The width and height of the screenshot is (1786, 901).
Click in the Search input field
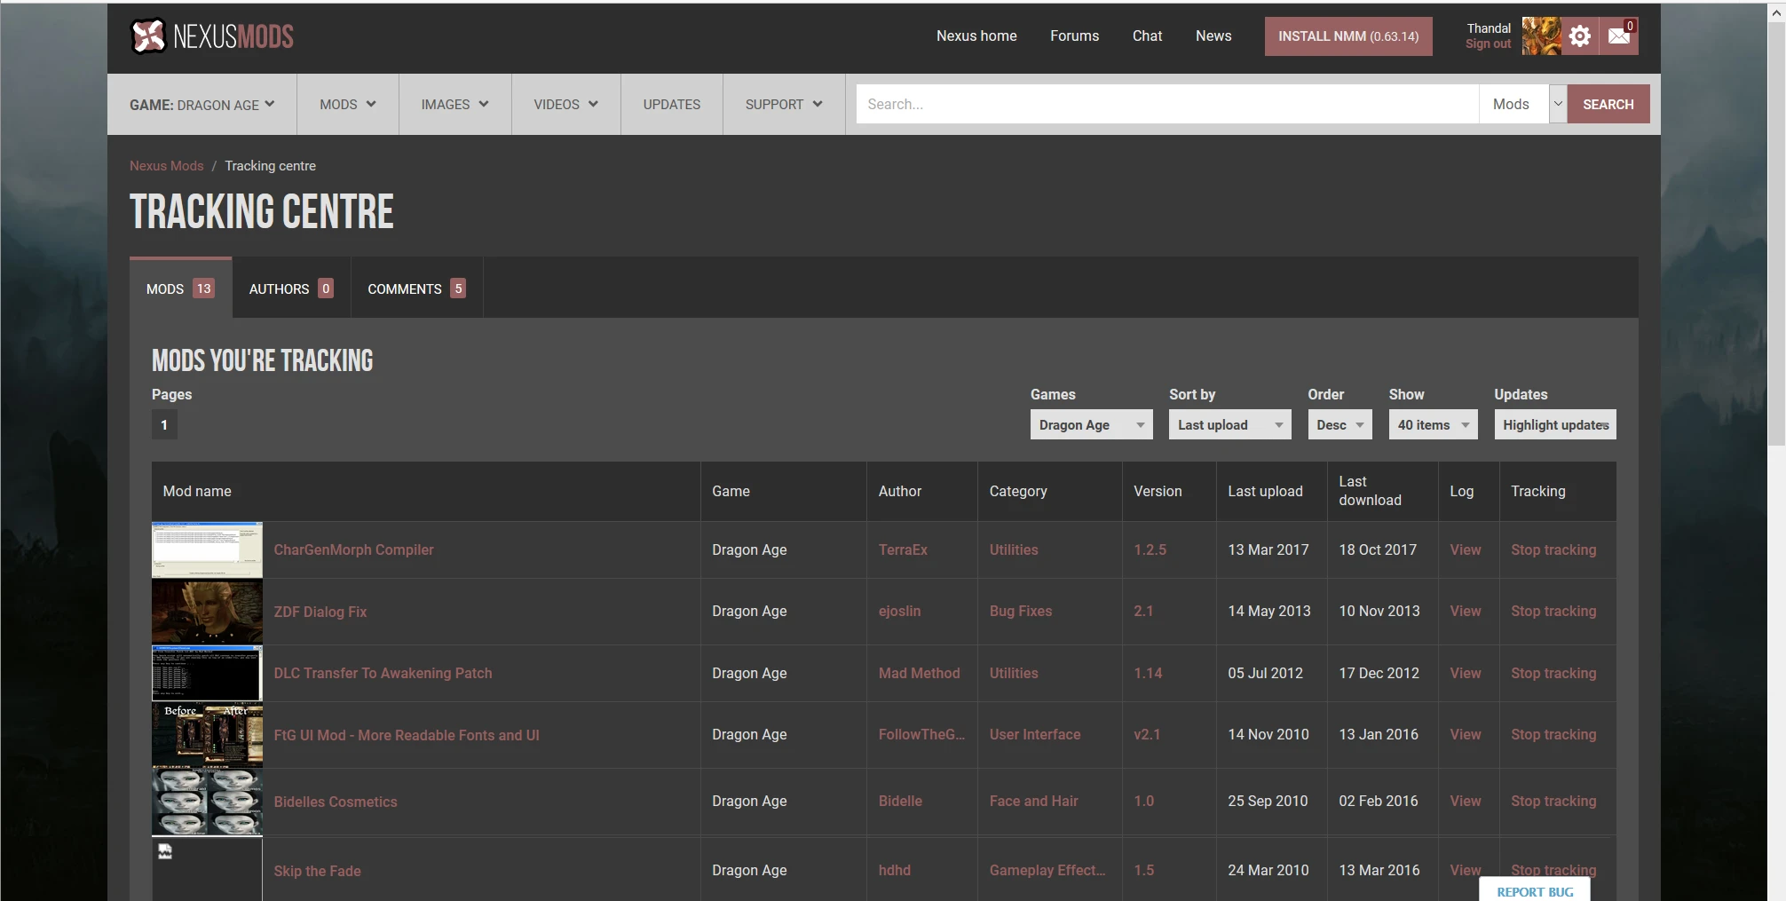[x=1167, y=105]
